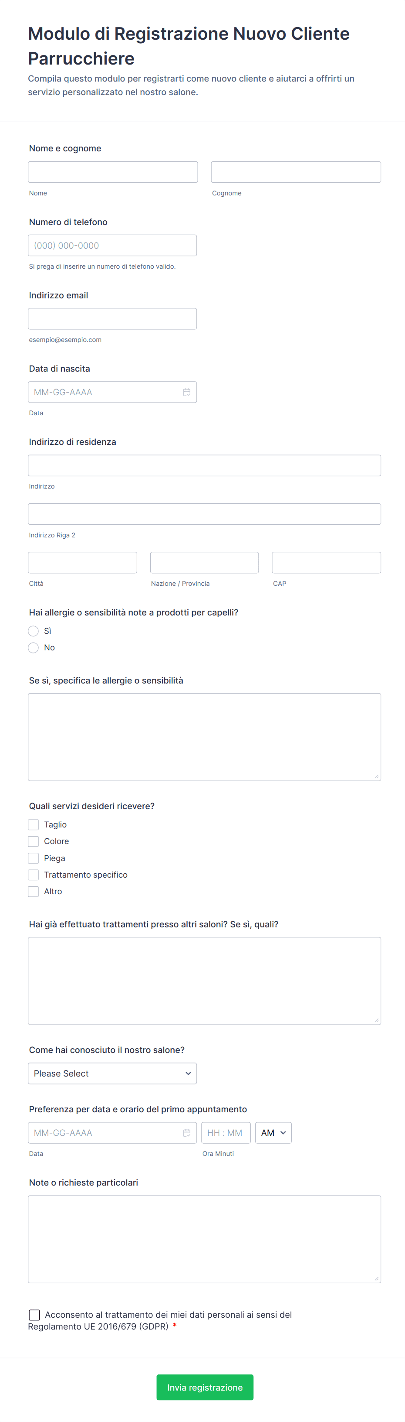Check the Taglio service checkbox
Image resolution: width=405 pixels, height=1422 pixels.
click(x=34, y=825)
